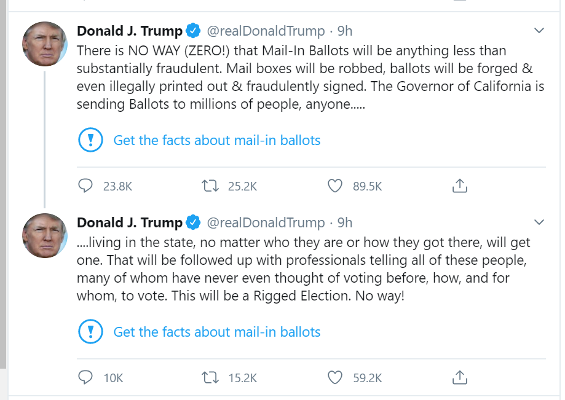Share the second tweet via share icon
The image size is (565, 400).
pos(460,377)
